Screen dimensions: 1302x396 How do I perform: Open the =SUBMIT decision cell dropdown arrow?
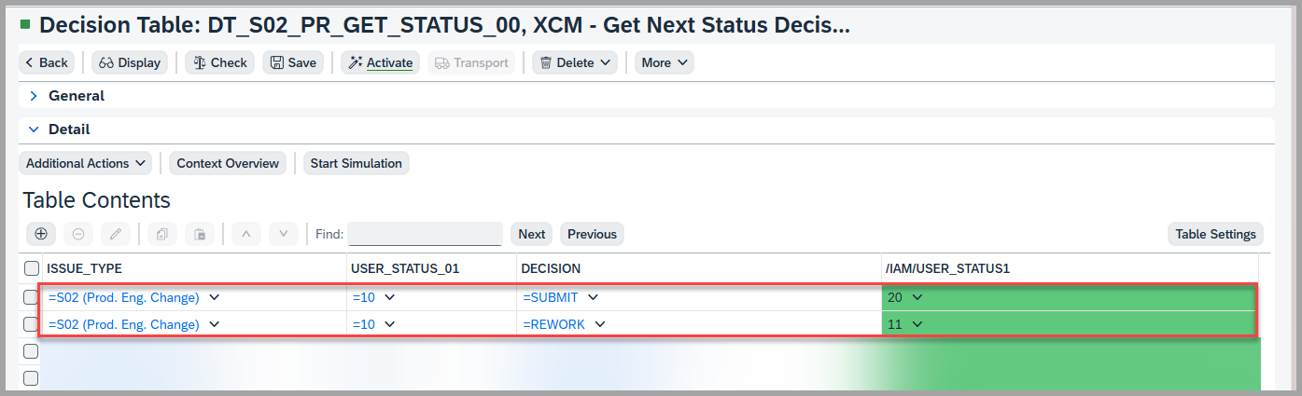tap(594, 297)
